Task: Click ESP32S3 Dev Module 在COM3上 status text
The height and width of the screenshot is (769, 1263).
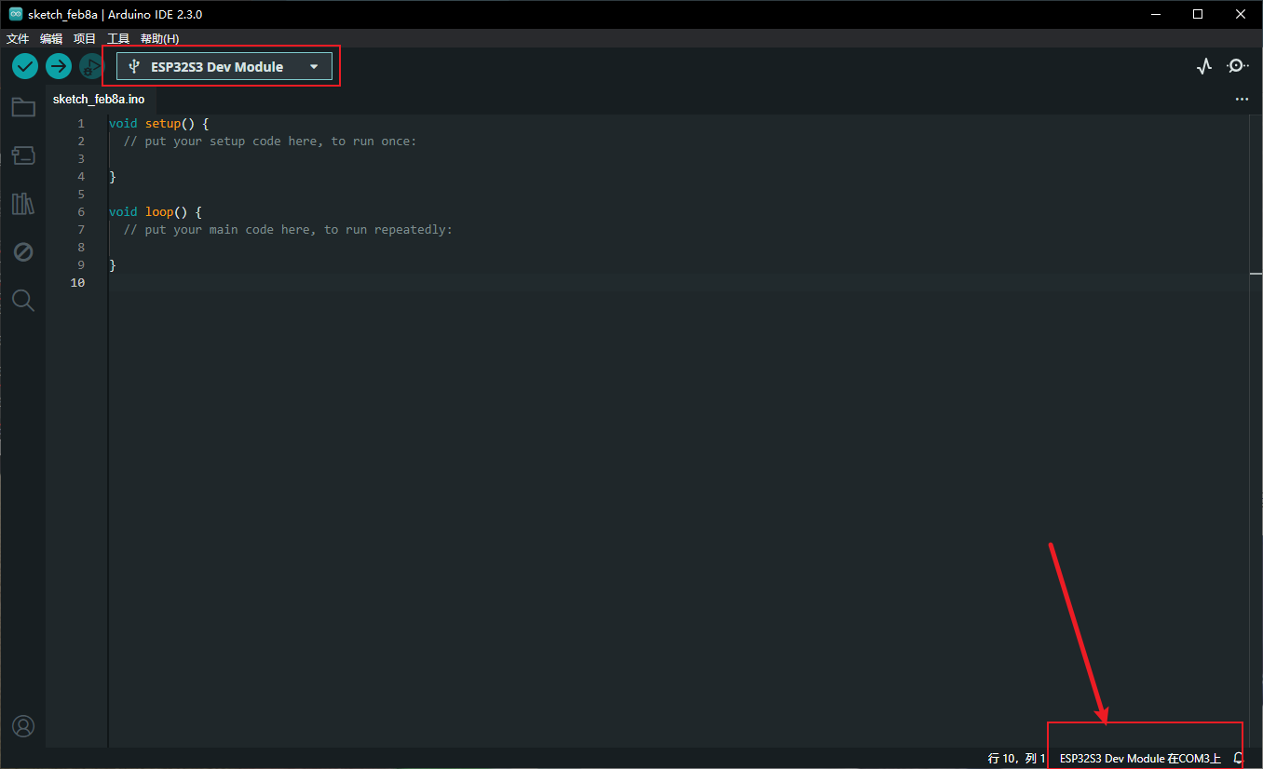Action: 1140,759
